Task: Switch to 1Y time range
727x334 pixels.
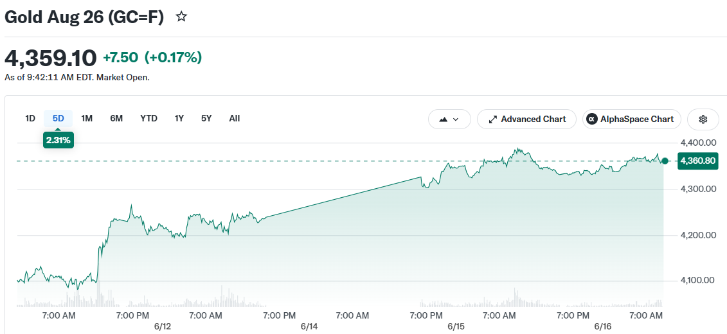Action: pyautogui.click(x=179, y=119)
